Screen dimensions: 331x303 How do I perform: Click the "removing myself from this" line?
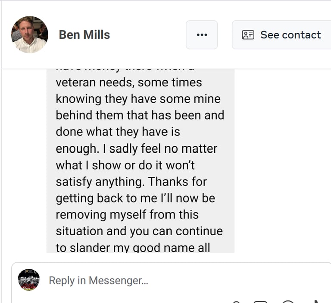(127, 215)
